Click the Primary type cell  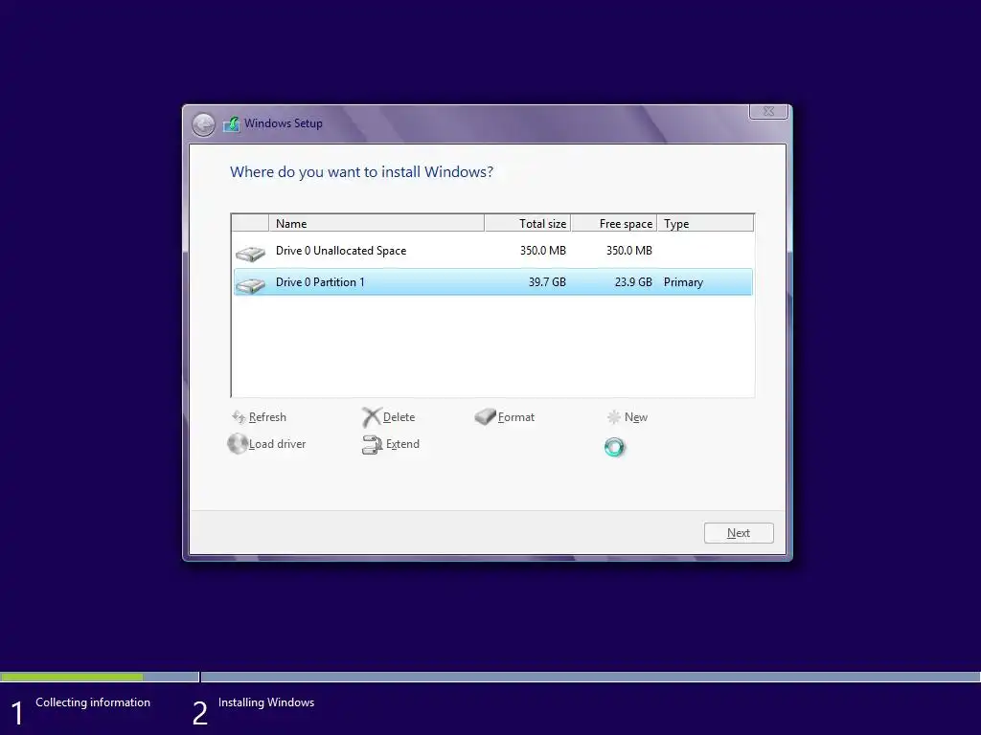coord(683,282)
